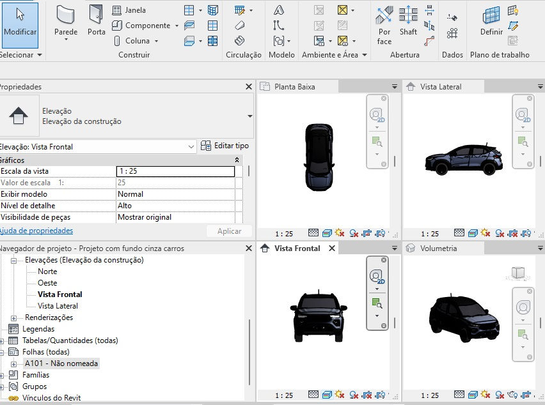Viewport: 545px width, 405px height.
Task: Open the Definir work plane tool
Action: coord(491,21)
